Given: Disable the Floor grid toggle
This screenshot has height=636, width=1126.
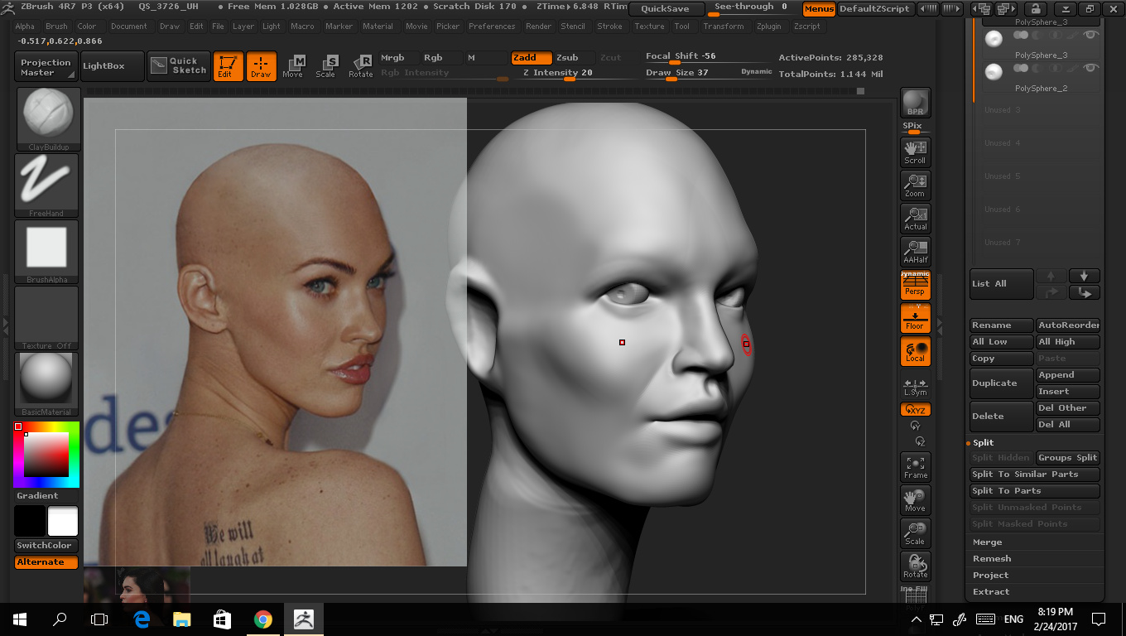Looking at the screenshot, I should (x=915, y=318).
